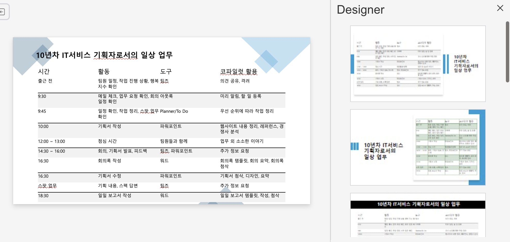Select the '우선 순위에 따라 작업 정리' cell
This screenshot has height=242, width=510.
point(247,111)
